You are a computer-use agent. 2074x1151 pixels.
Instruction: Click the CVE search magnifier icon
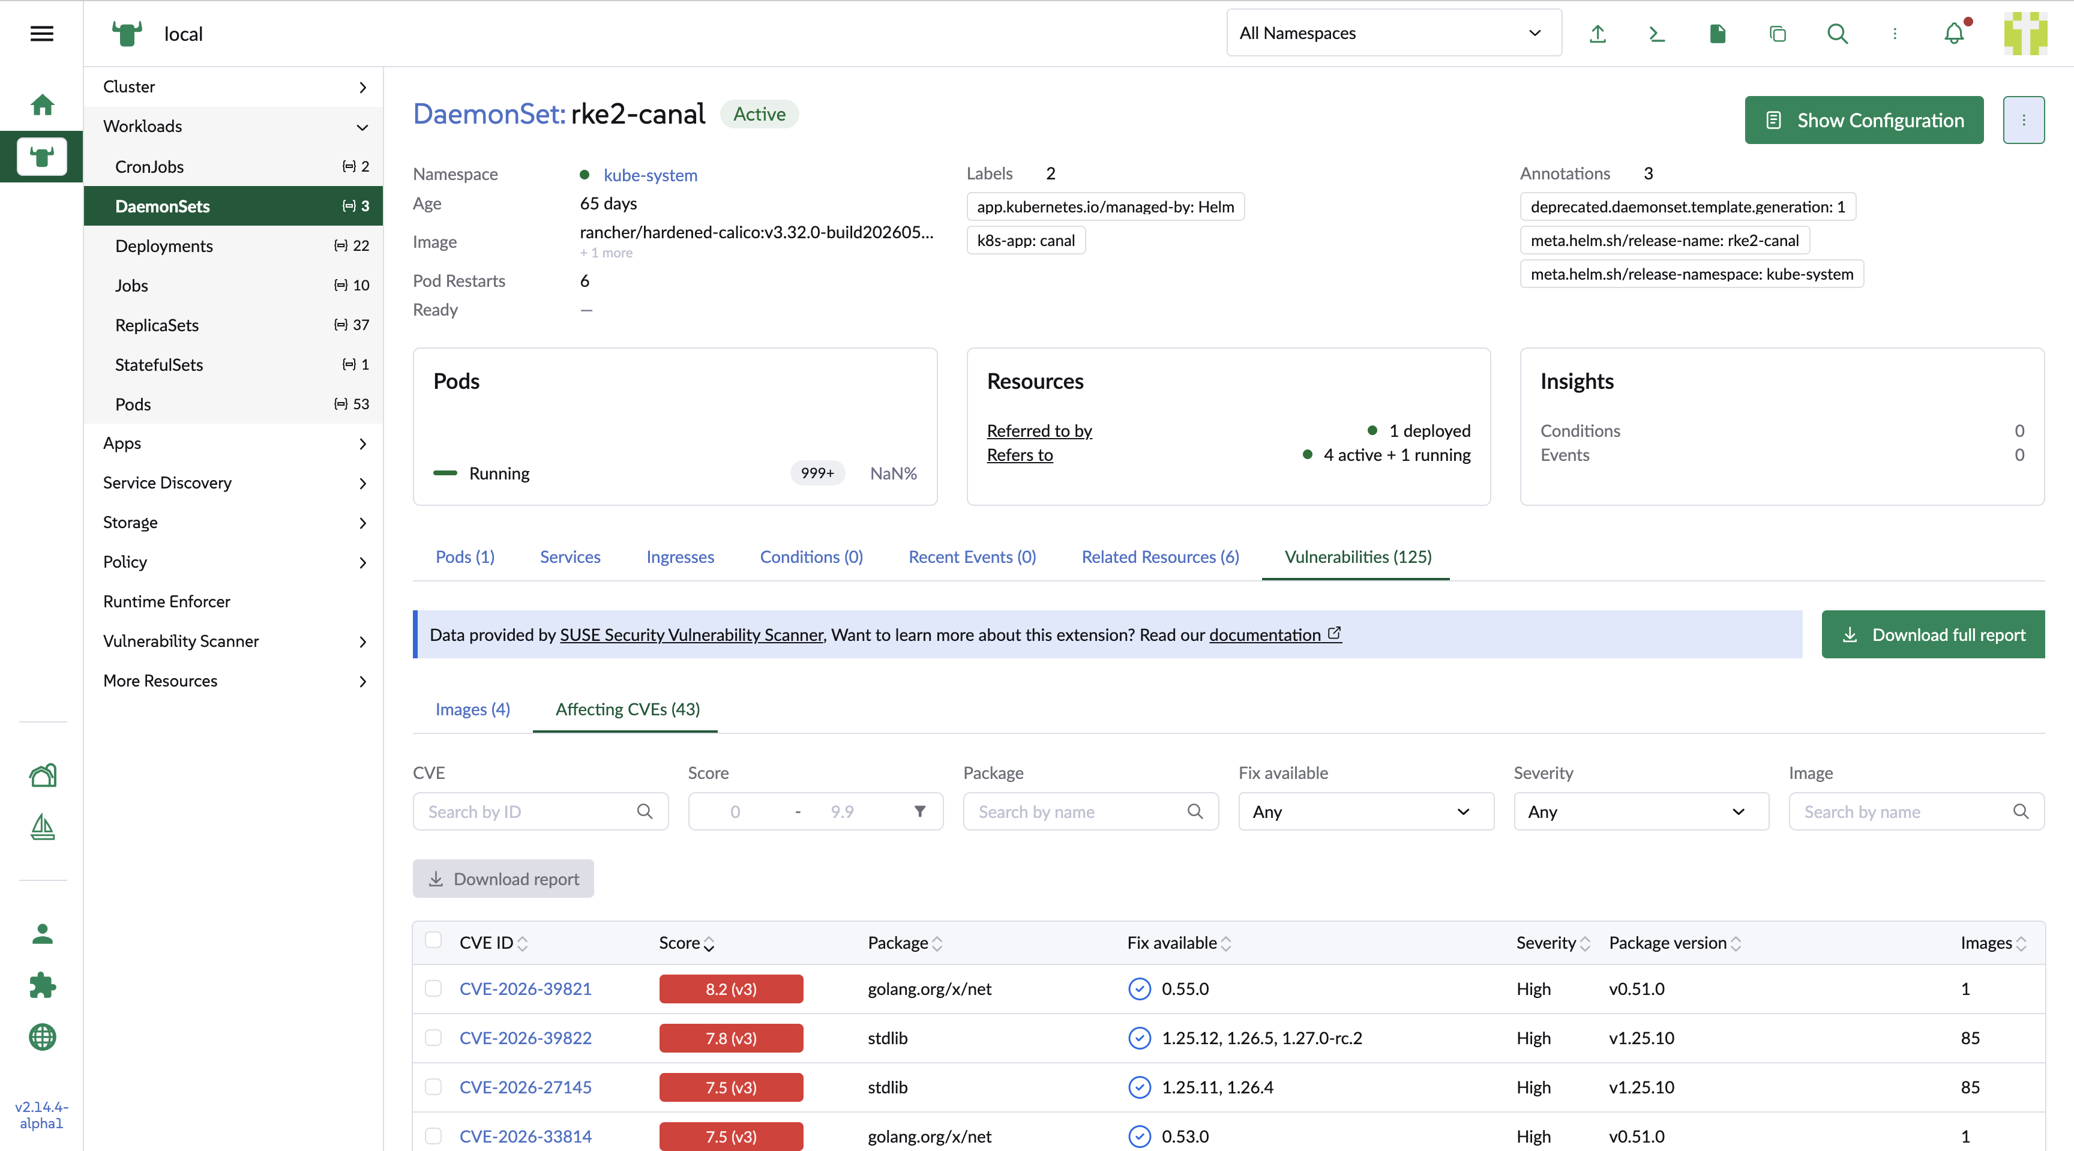[644, 811]
